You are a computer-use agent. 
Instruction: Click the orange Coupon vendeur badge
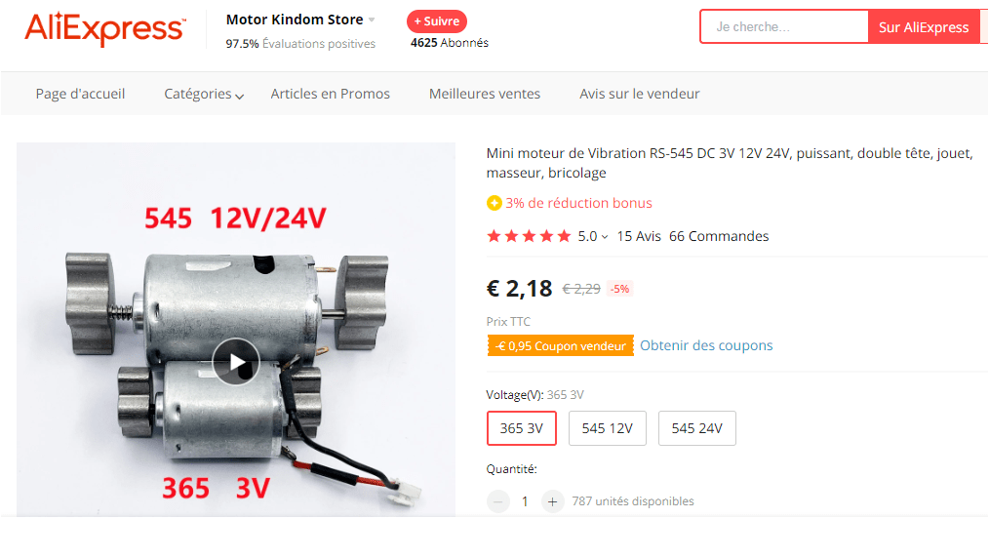pyautogui.click(x=560, y=345)
